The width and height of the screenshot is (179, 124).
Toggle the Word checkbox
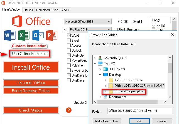(x=69, y=36)
